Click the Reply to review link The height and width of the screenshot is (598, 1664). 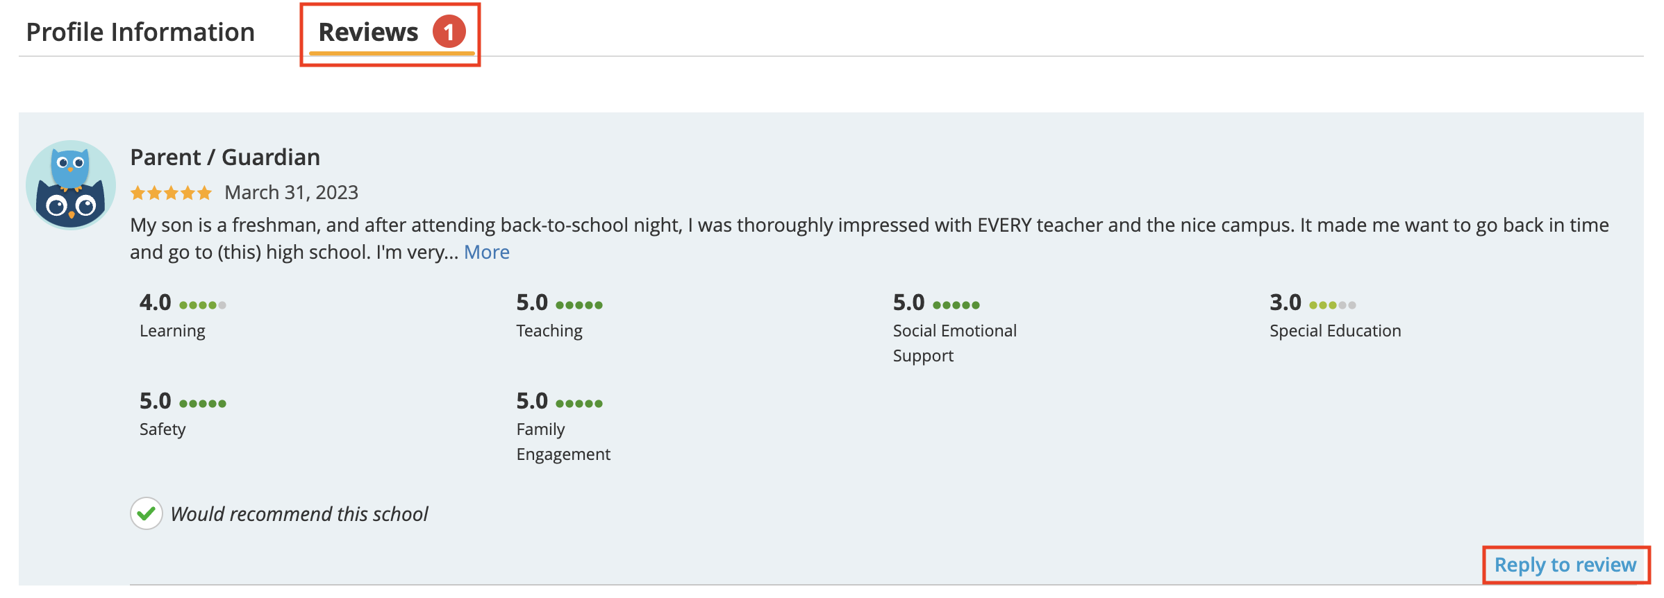coord(1565,565)
